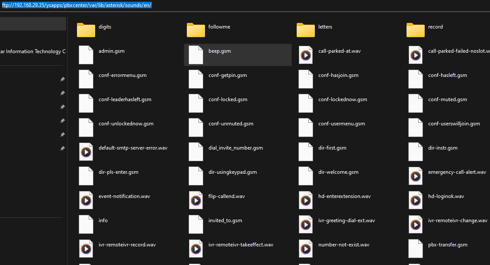Click the conf-unmuted.gsm file name
Viewport: 490px width, 265px height.
click(x=231, y=124)
